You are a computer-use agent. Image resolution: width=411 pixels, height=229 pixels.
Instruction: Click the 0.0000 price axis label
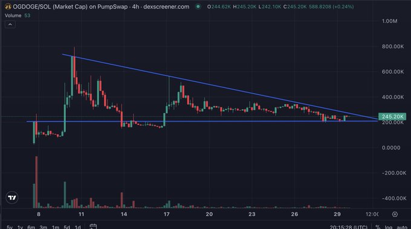pyautogui.click(x=391, y=148)
